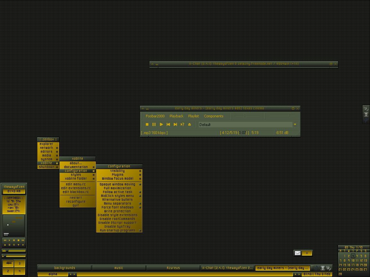This screenshot has width=370, height=277.
Task: Expand the styles submenu in xoblite
Action: pos(76,175)
